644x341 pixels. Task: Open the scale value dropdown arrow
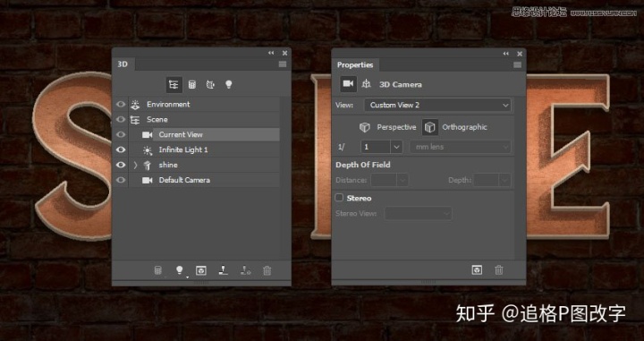click(396, 147)
